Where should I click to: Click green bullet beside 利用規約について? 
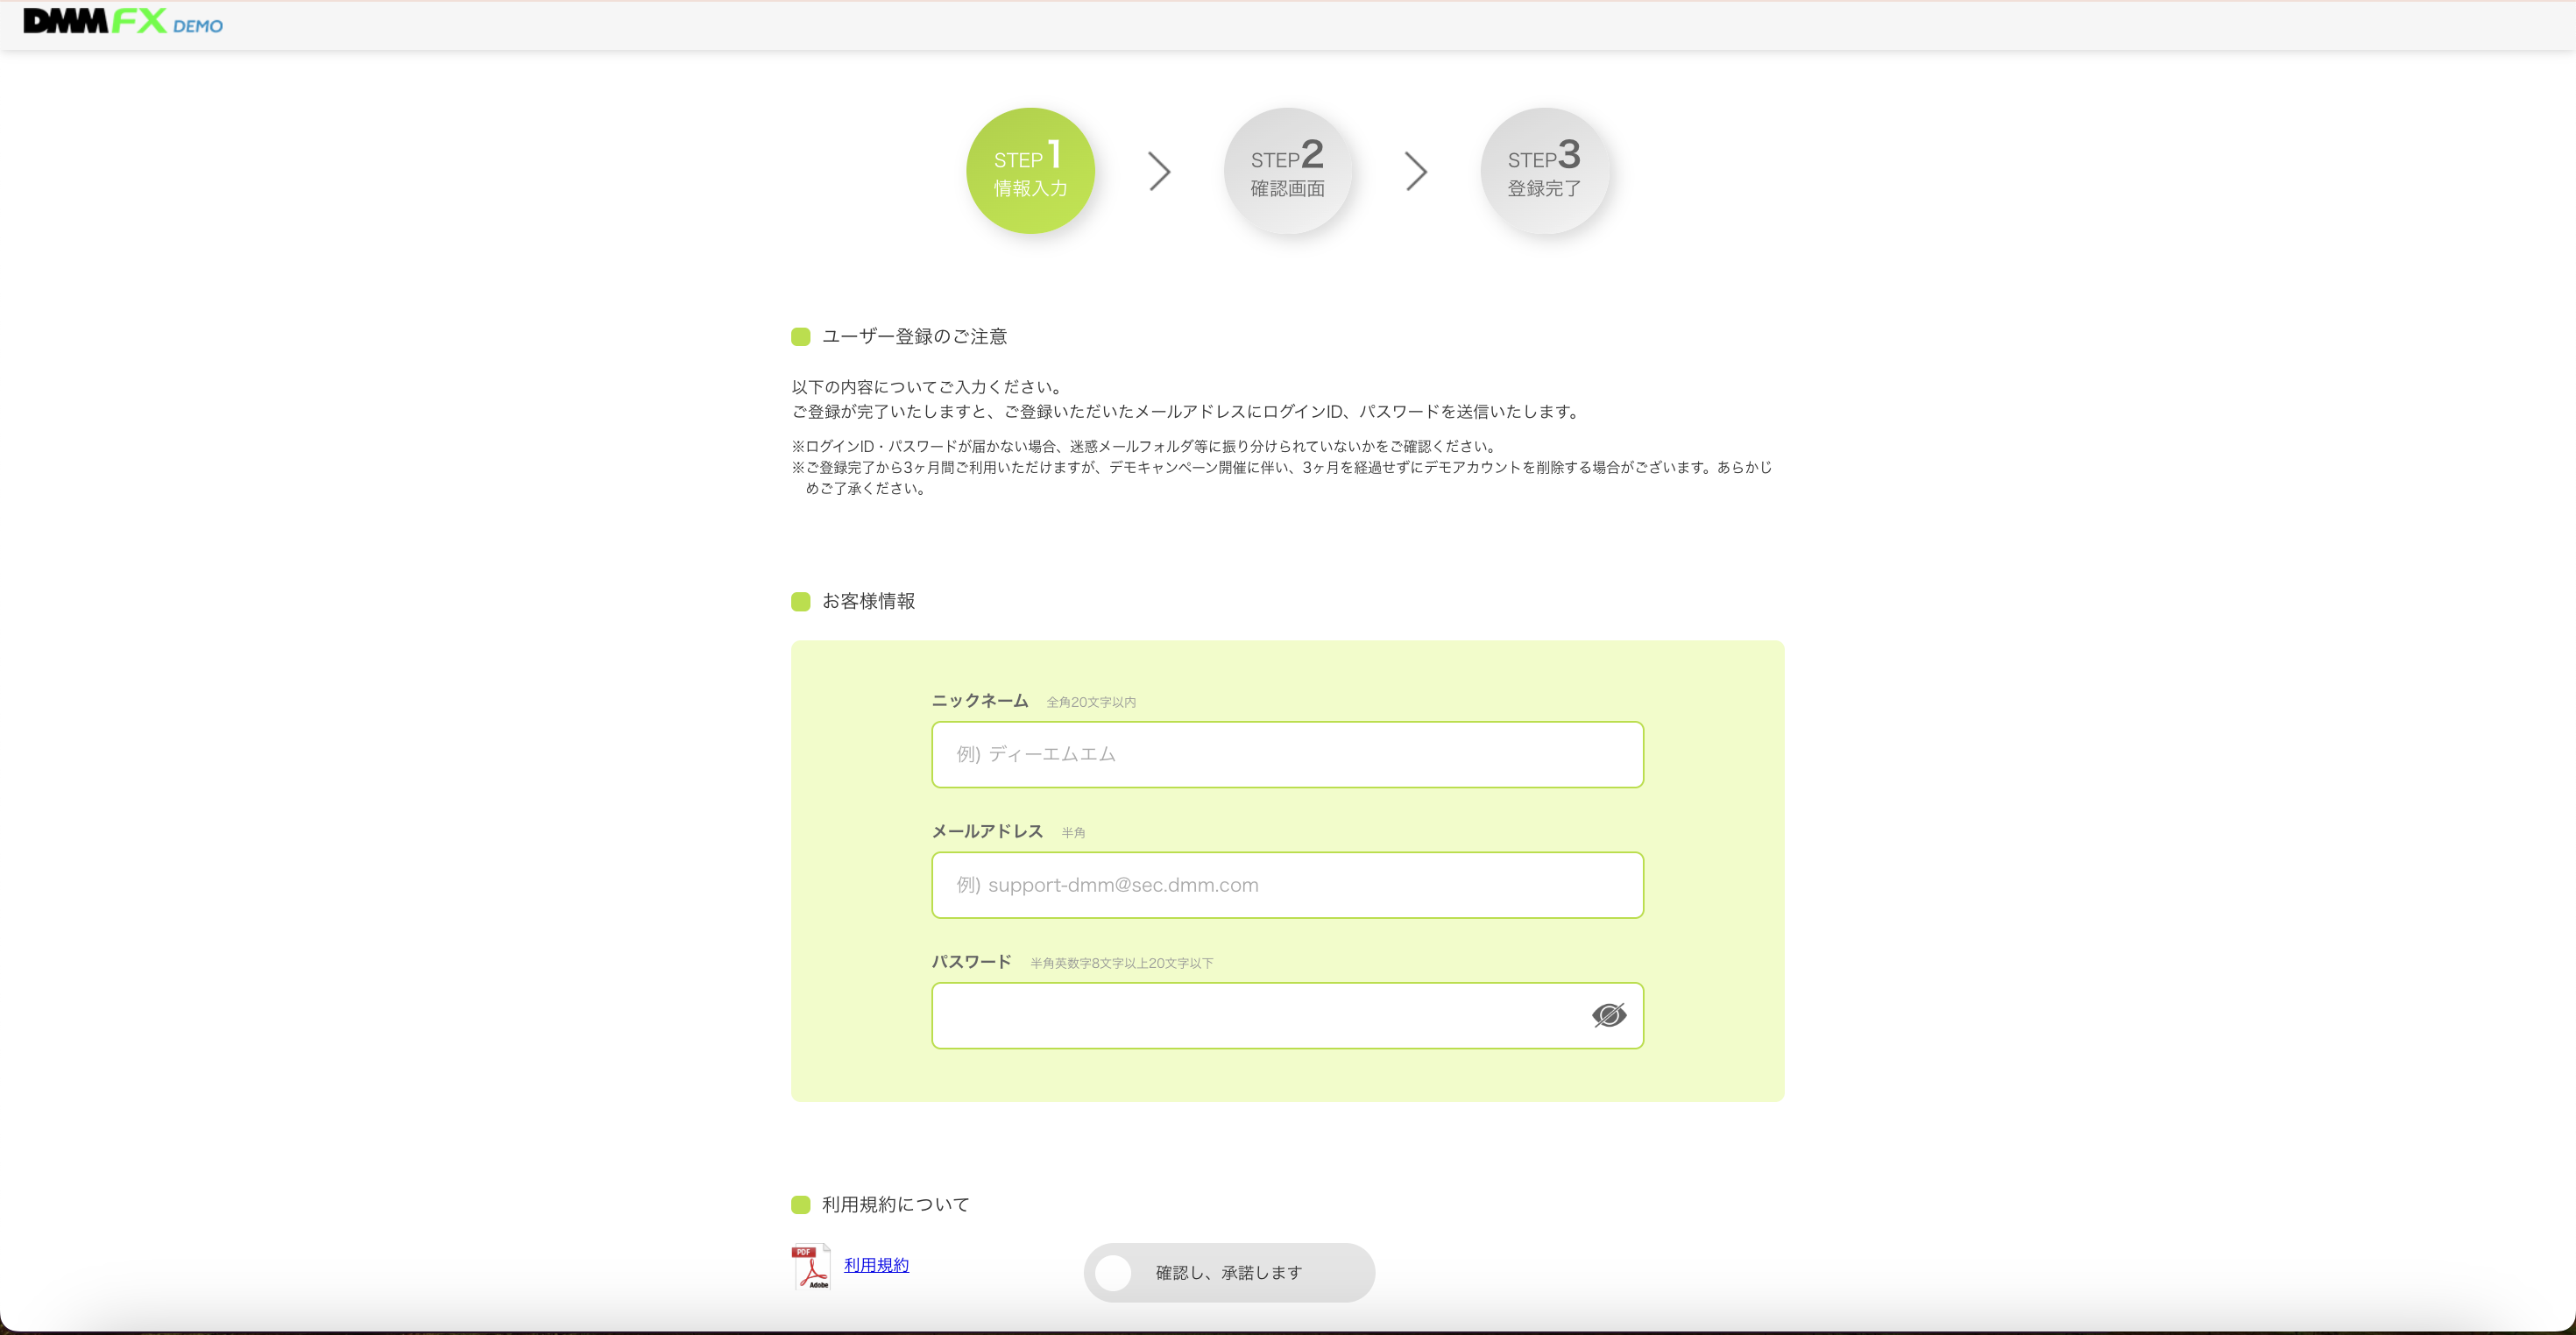800,1204
